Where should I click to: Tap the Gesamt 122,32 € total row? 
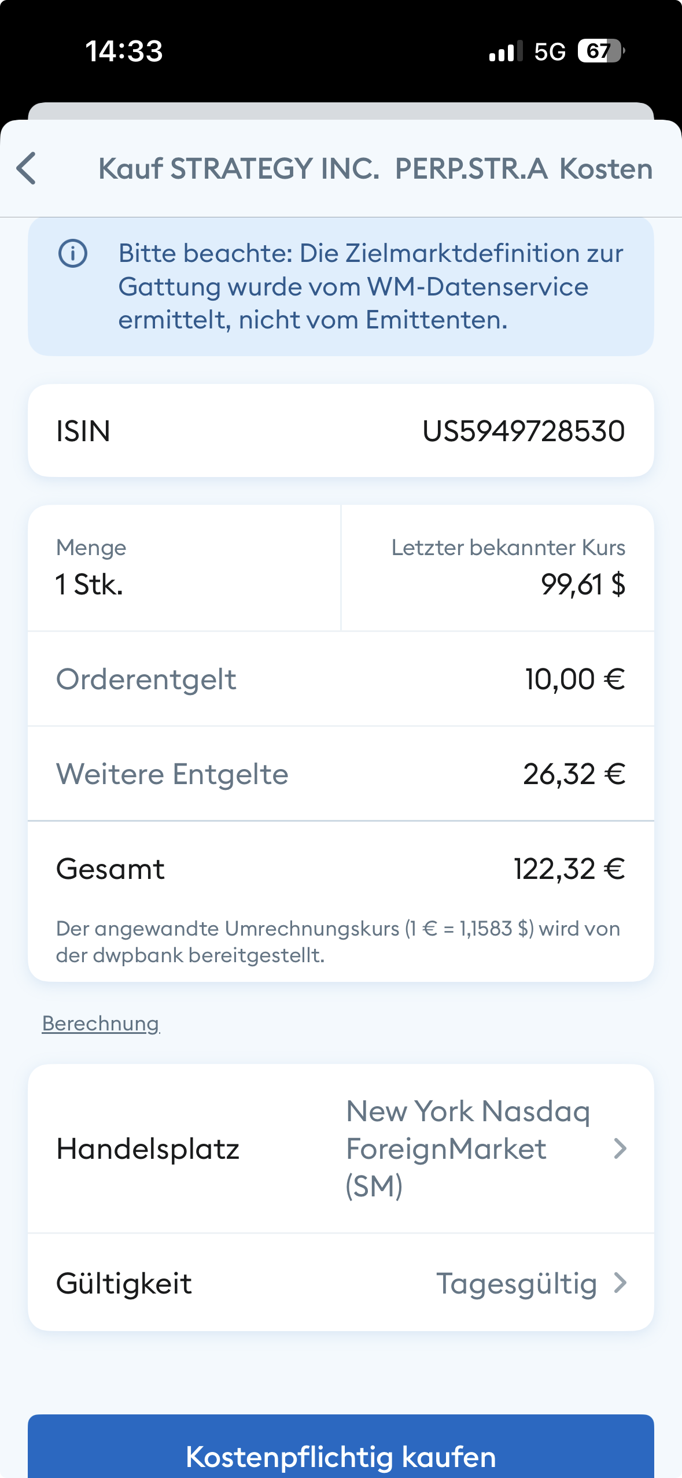(x=341, y=869)
